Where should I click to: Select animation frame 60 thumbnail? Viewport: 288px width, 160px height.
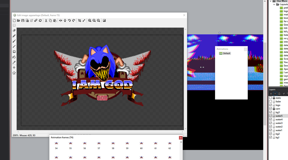pos(141,143)
